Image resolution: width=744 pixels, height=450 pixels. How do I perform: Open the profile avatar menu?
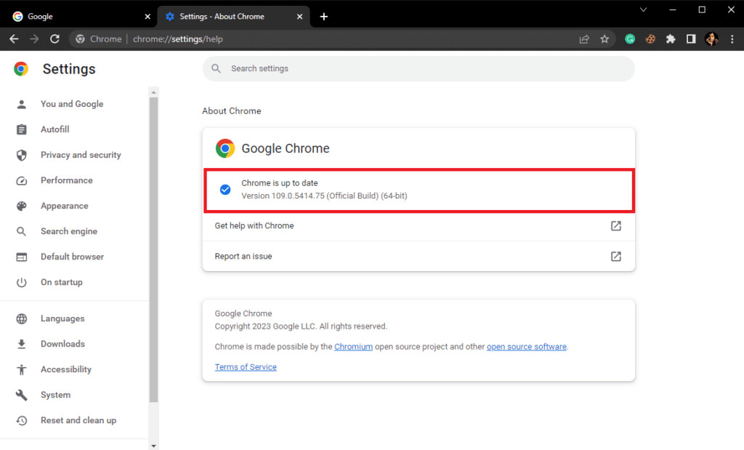[711, 39]
